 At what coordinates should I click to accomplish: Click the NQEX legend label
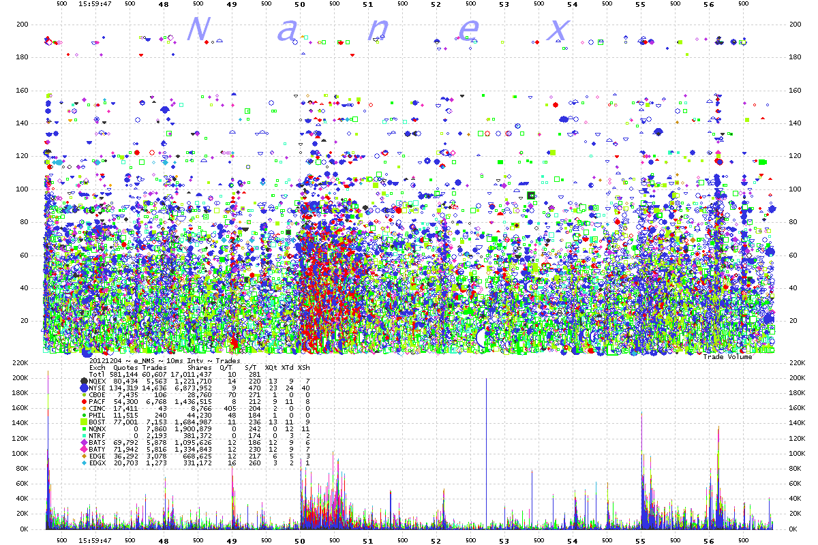(x=97, y=381)
